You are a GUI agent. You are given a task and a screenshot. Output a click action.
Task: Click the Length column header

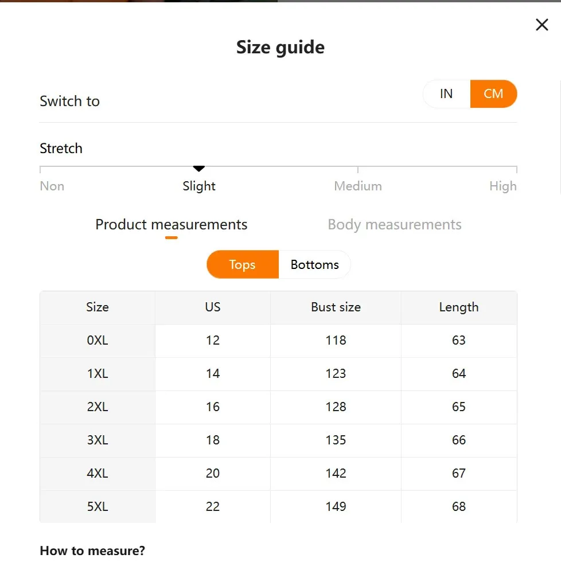pos(458,307)
